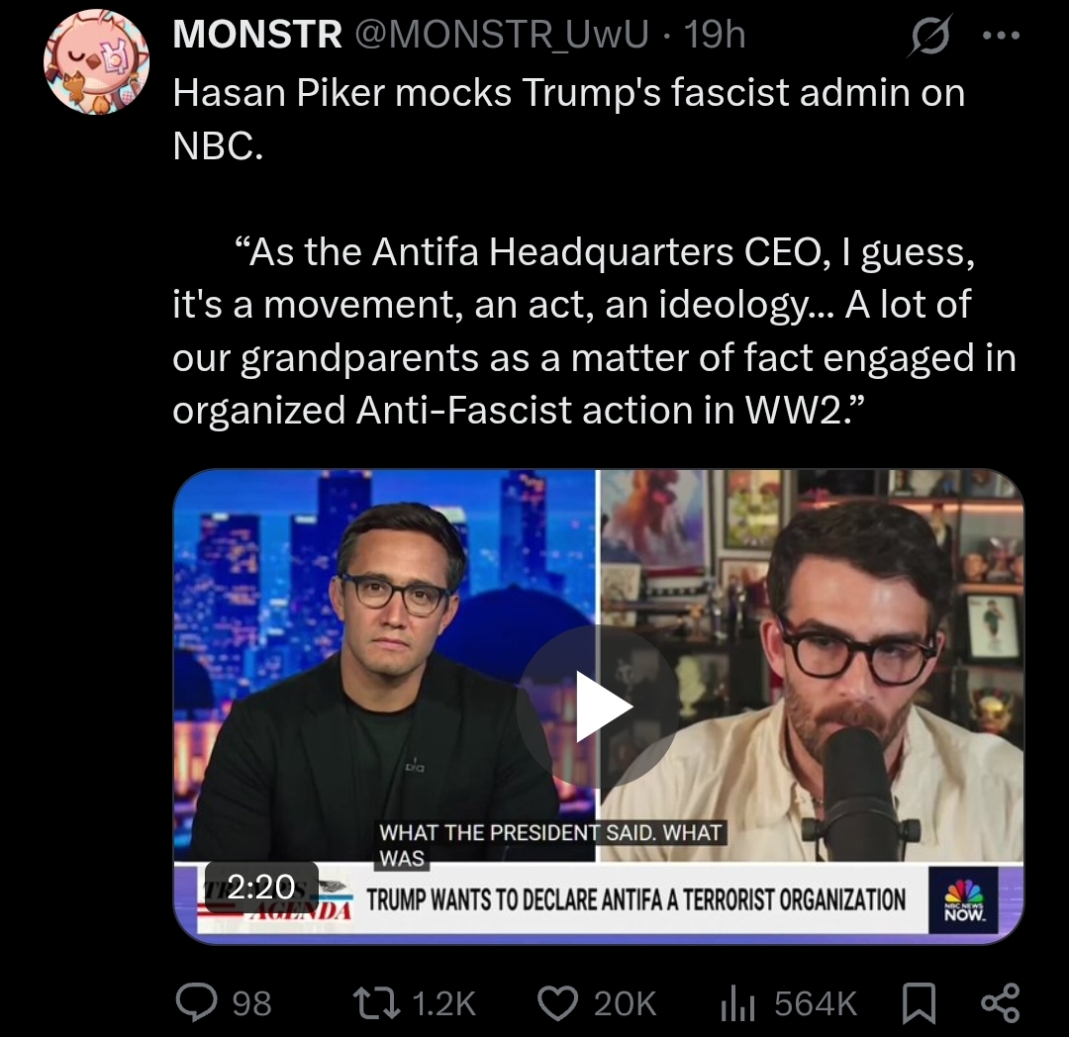Click the 98 replies count
Screen dimensions: 1069x1037
click(251, 1003)
